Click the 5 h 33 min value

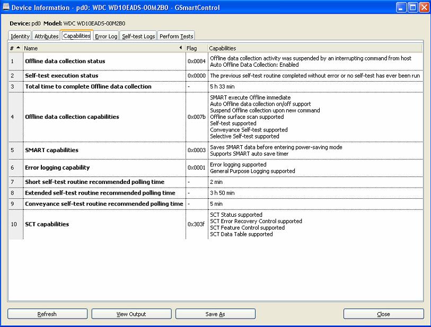[222, 86]
